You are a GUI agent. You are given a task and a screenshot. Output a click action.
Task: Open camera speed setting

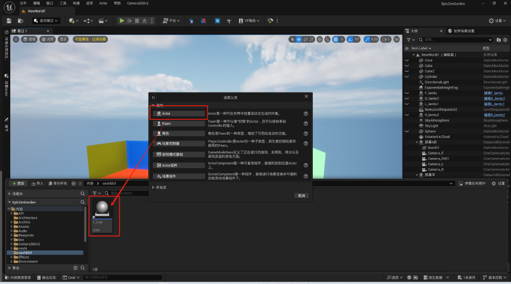pos(386,39)
